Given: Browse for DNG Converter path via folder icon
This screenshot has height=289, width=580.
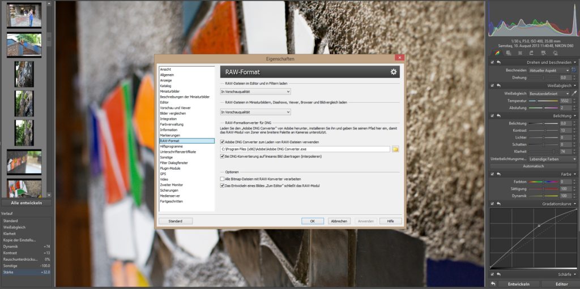Looking at the screenshot, I should pos(395,149).
